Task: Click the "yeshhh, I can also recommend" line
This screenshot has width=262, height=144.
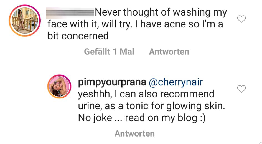Action: 146,94
